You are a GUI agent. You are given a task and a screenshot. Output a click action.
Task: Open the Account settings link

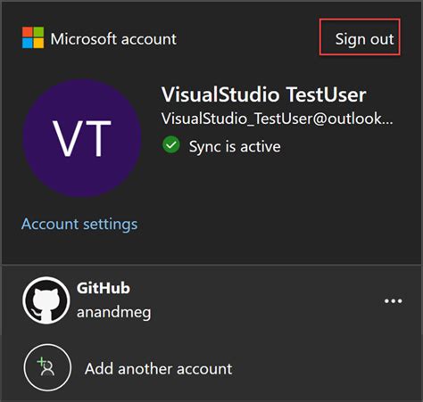[x=79, y=224]
